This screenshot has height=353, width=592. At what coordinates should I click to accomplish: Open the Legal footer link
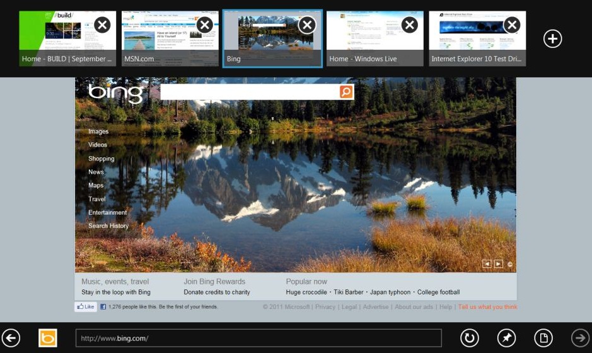349,306
